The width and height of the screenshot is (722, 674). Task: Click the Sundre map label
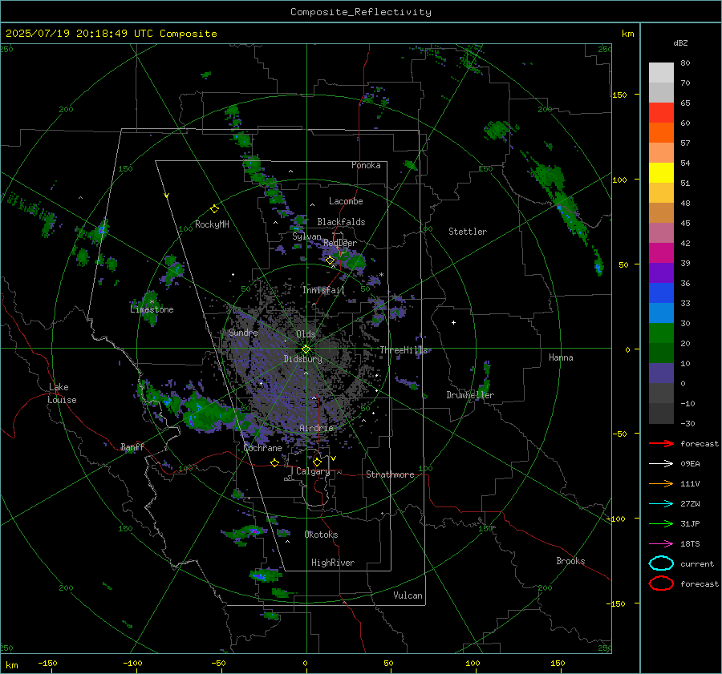coord(243,333)
